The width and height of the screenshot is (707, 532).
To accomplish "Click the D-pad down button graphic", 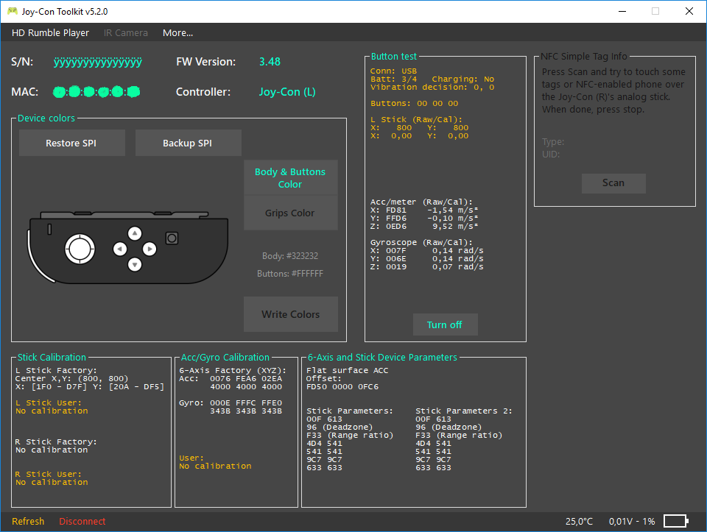I will 134,264.
